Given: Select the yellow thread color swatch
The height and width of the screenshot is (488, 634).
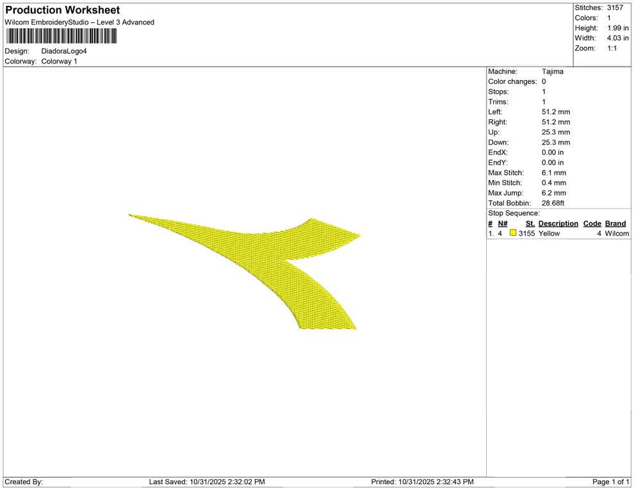Looking at the screenshot, I should [512, 233].
